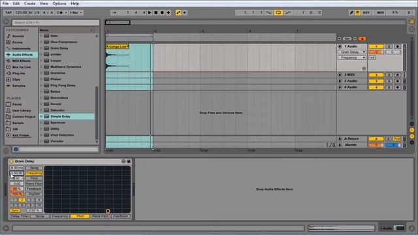Image resolution: width=418 pixels, height=235 pixels.
Task: Expand the Reverb browser item
Action: [x=41, y=104]
